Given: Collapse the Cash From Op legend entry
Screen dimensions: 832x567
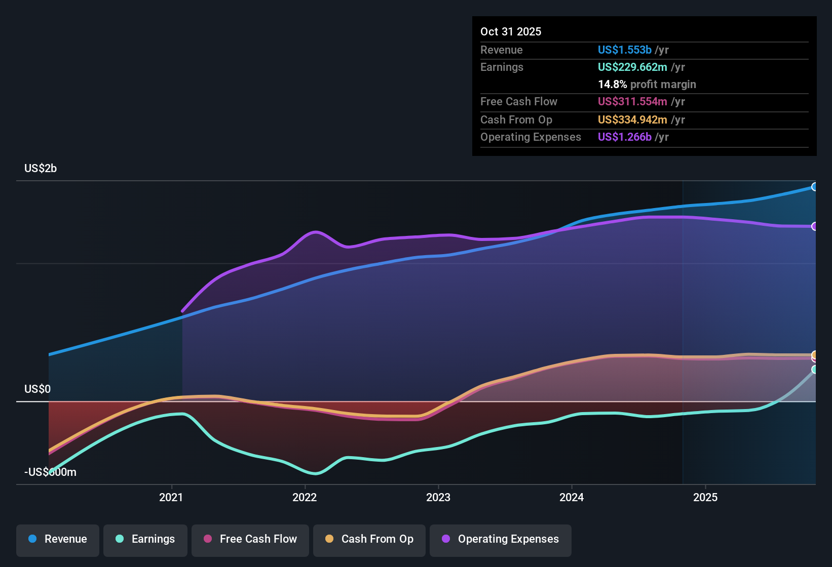Looking at the screenshot, I should tap(369, 539).
